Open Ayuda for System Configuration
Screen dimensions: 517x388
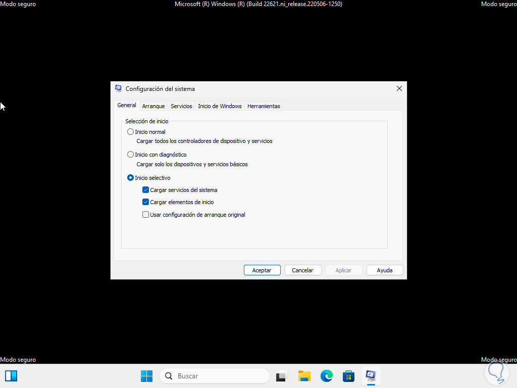384,270
